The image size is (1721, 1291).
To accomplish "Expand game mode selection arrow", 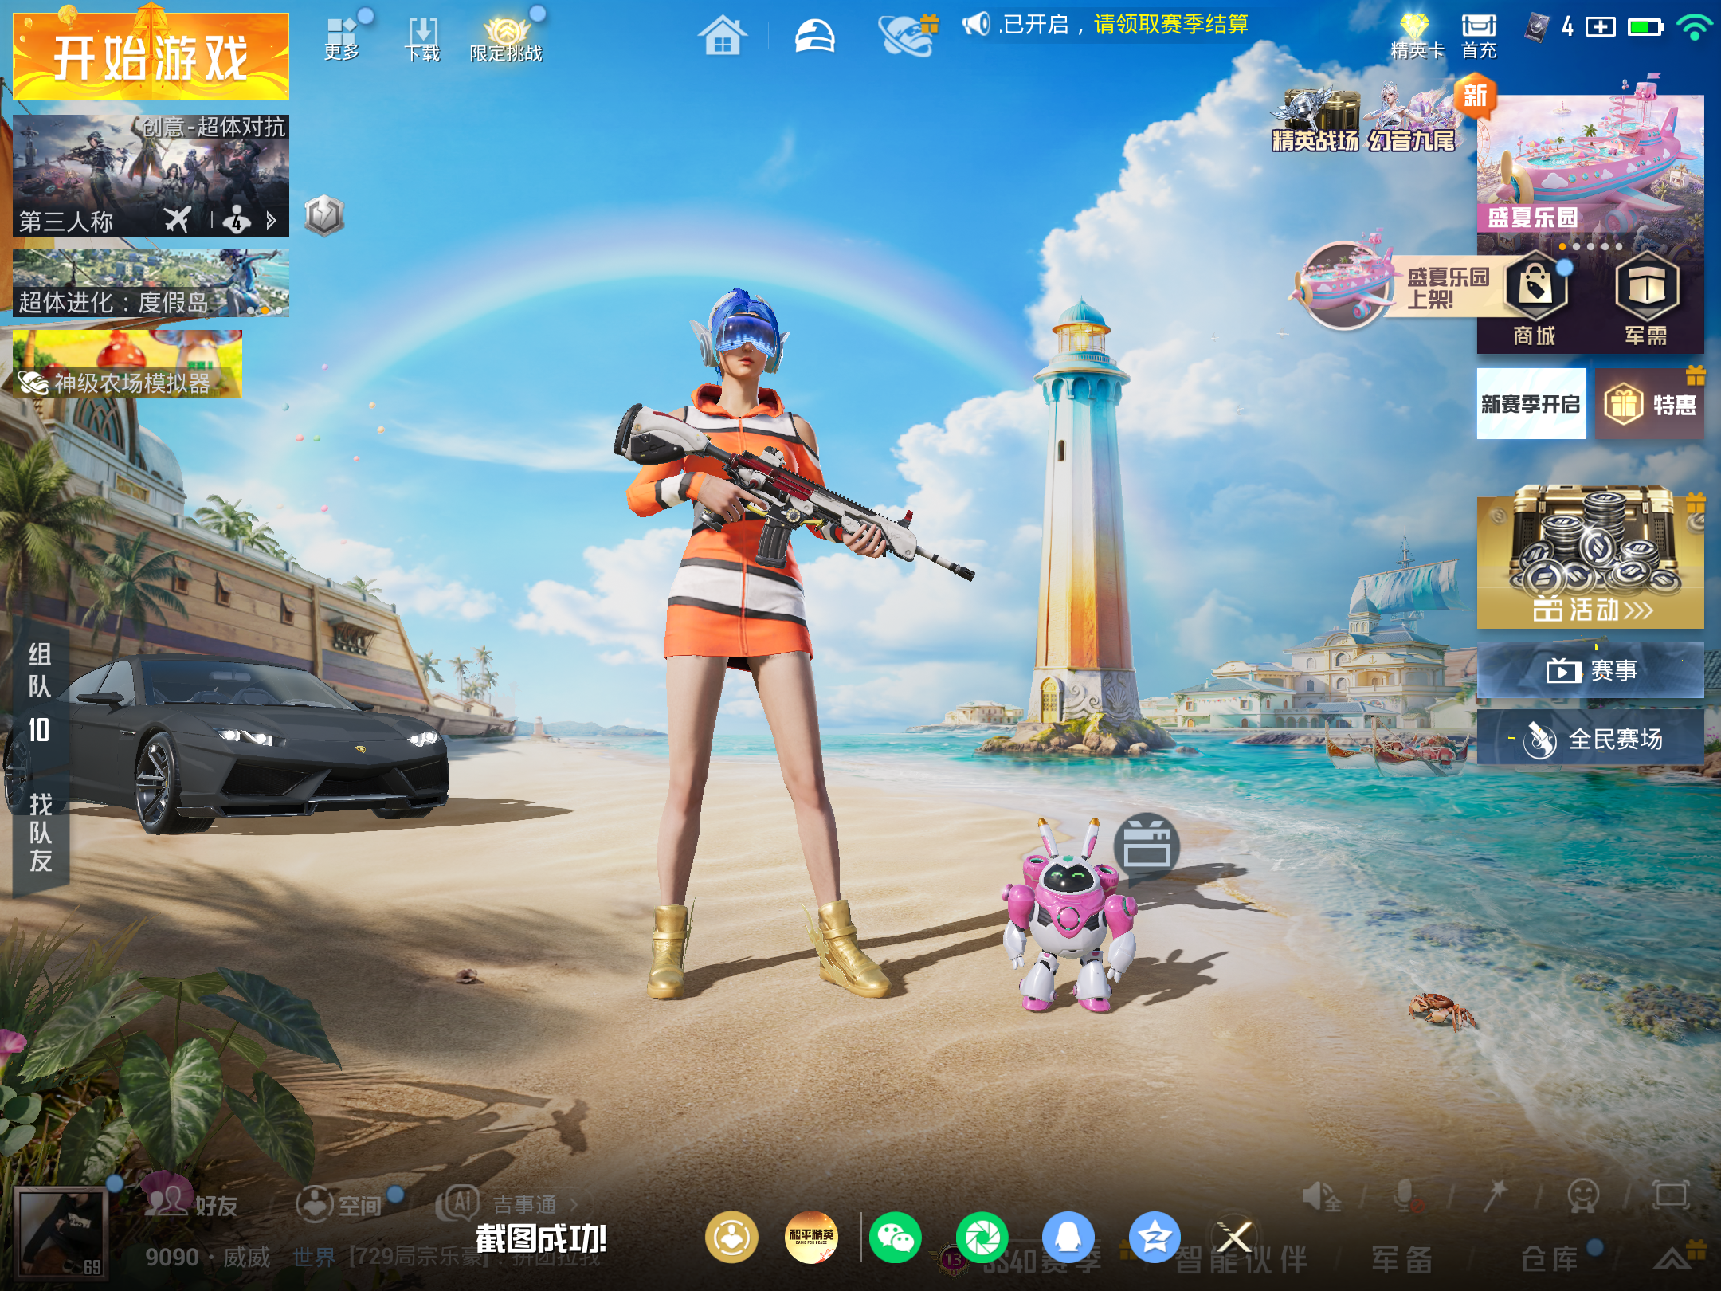I will click(x=271, y=221).
